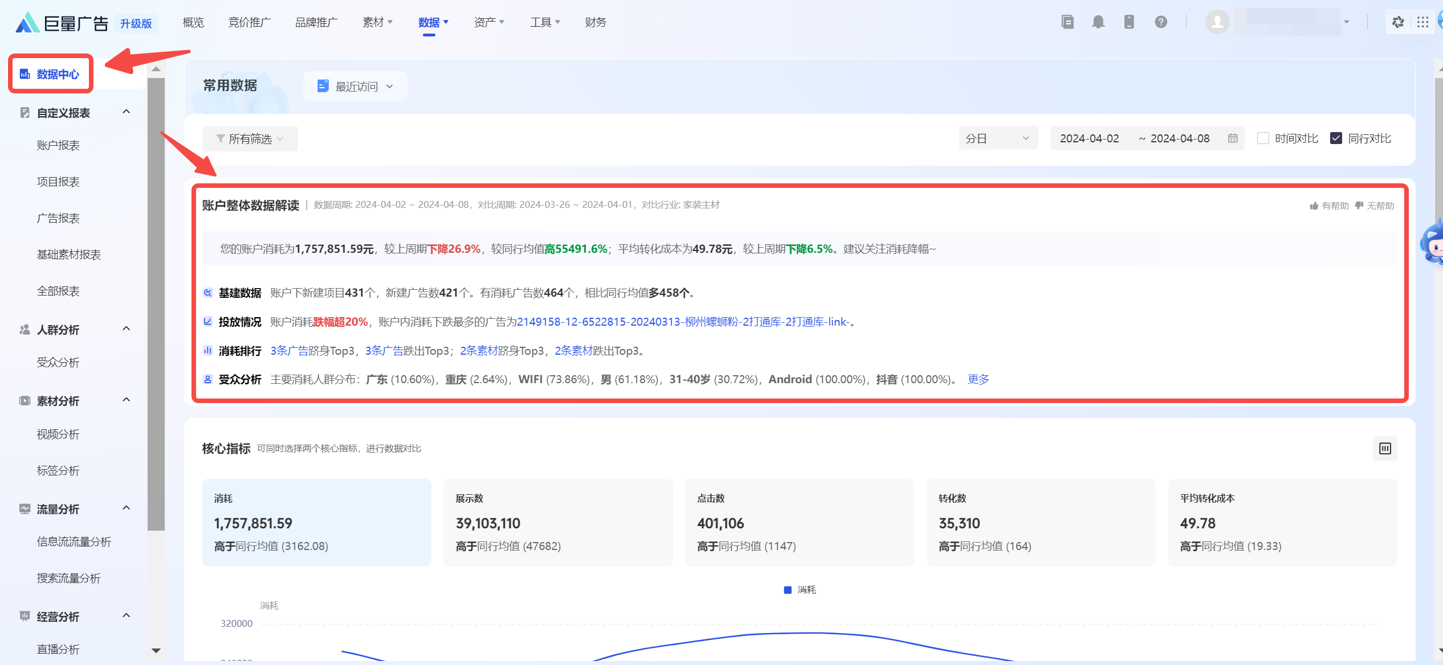Open the 素材 menu

pyautogui.click(x=378, y=22)
